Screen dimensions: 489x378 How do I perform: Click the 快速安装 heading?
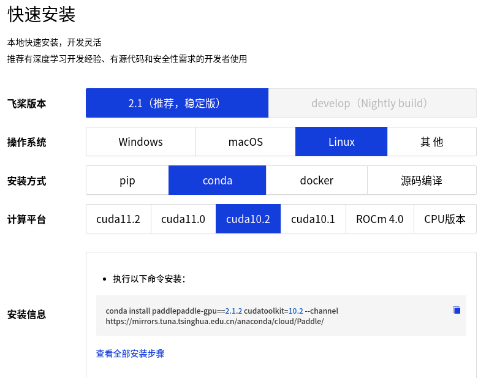click(42, 14)
